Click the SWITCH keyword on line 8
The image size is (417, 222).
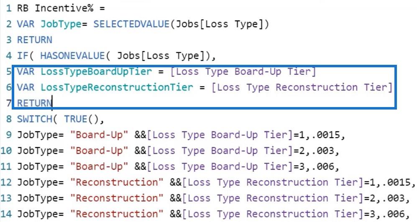click(35, 119)
